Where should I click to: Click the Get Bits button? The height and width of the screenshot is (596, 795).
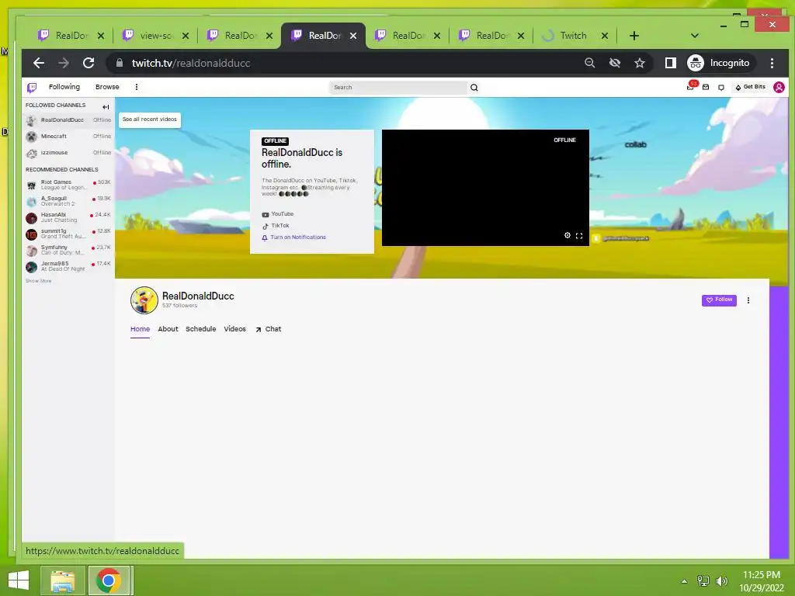tap(751, 87)
